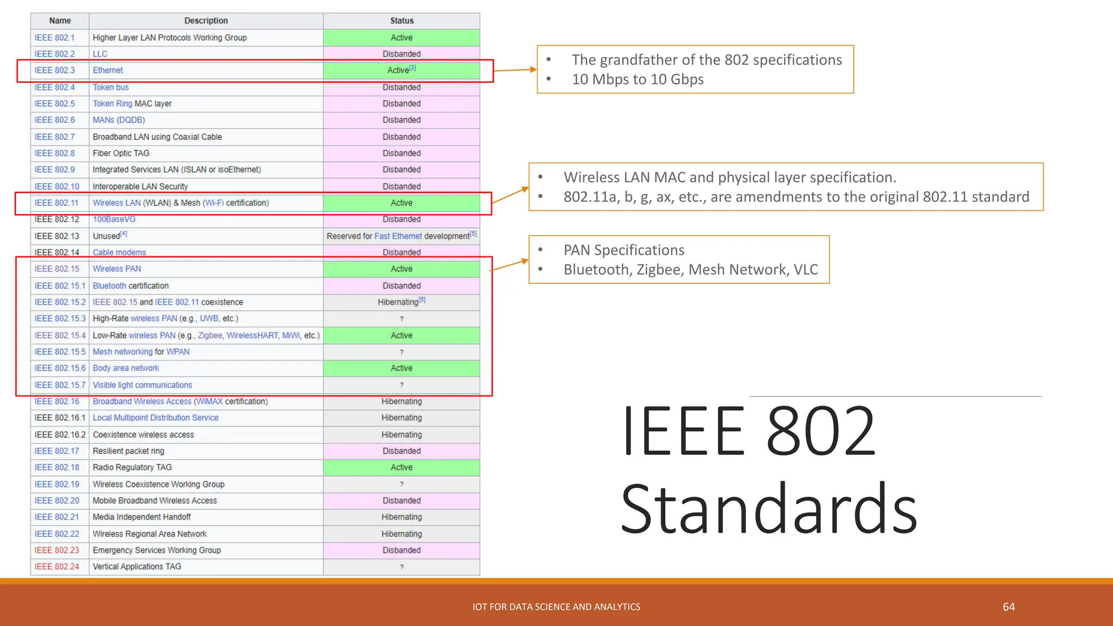Open the Wireless PAN link in 802.15 row
The image size is (1113, 626).
click(x=117, y=268)
